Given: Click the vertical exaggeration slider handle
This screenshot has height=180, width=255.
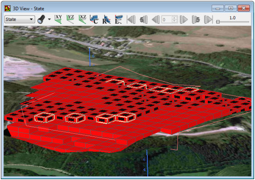Looking at the screenshot, I should (218, 22).
